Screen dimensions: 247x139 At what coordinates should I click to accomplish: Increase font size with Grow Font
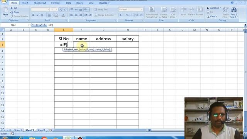click(61, 10)
